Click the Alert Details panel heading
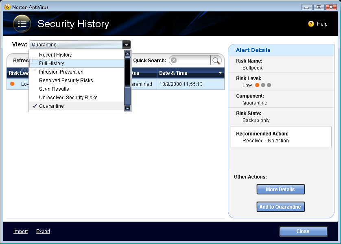 pos(253,50)
